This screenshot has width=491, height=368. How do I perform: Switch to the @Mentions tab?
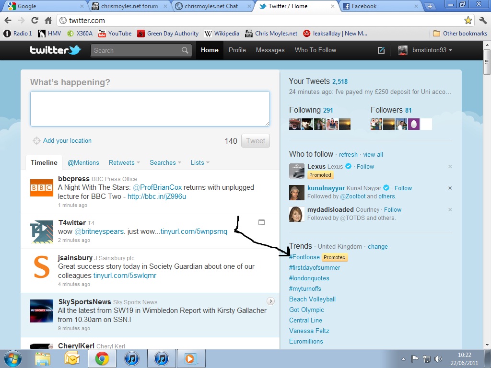(83, 162)
